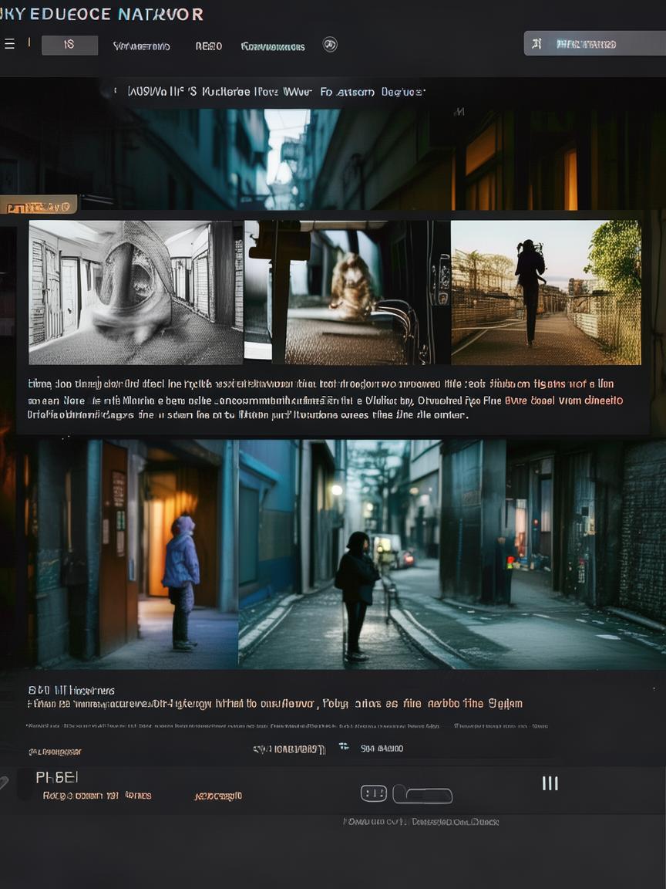The height and width of the screenshot is (889, 666).
Task: Click the circular icon in the navigation bar
Action: click(x=330, y=45)
